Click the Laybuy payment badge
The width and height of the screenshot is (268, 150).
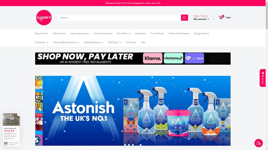(194, 58)
